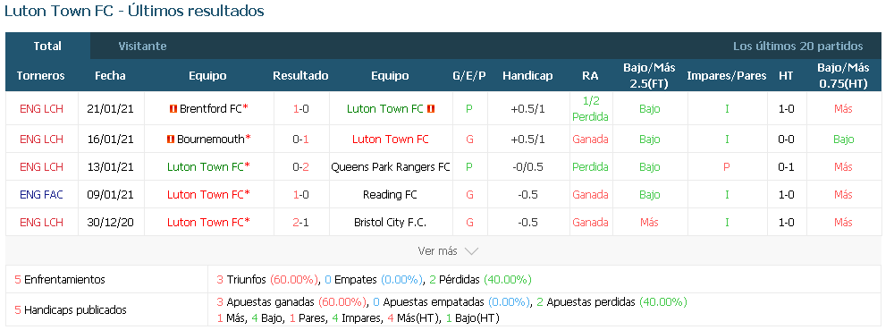This screenshot has height=330, width=894.
Task: Click the ENG FAC tournament link
Action: point(42,195)
